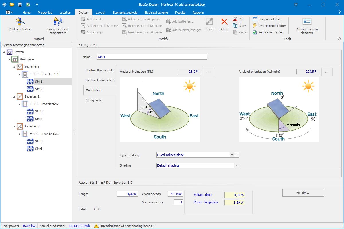Click the Add inverter ribbon command
The image size is (344, 229).
point(92,19)
